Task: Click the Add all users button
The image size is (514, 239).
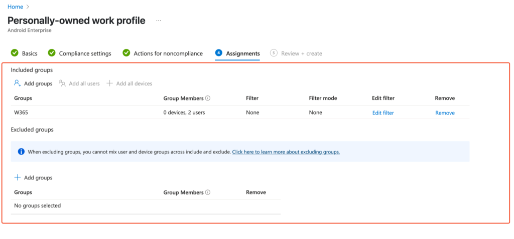Action: pos(79,83)
